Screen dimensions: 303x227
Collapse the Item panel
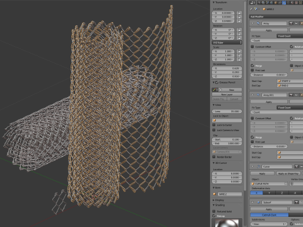point(214,188)
